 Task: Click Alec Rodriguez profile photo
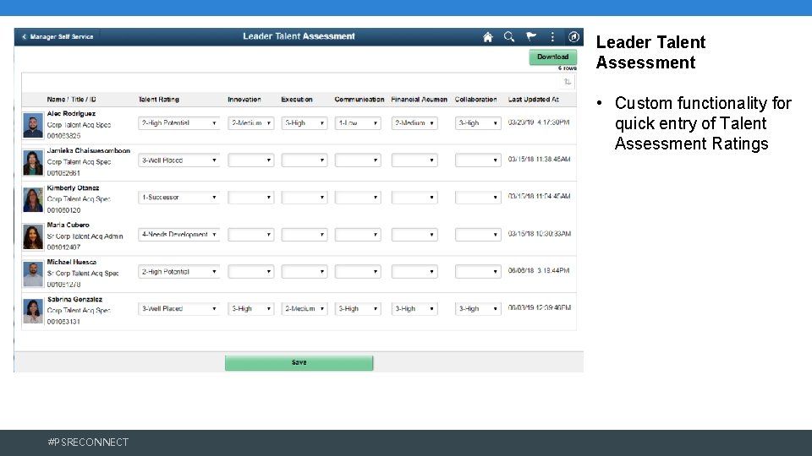click(x=33, y=126)
